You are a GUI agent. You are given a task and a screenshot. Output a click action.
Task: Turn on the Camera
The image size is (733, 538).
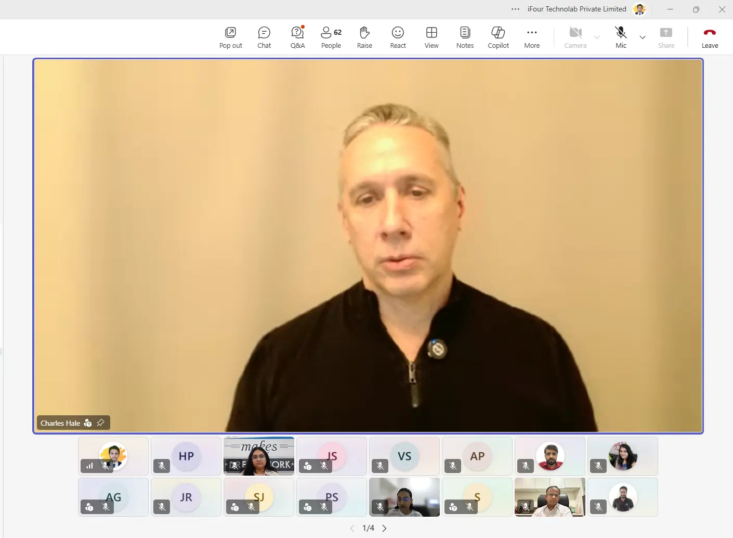[x=575, y=37]
